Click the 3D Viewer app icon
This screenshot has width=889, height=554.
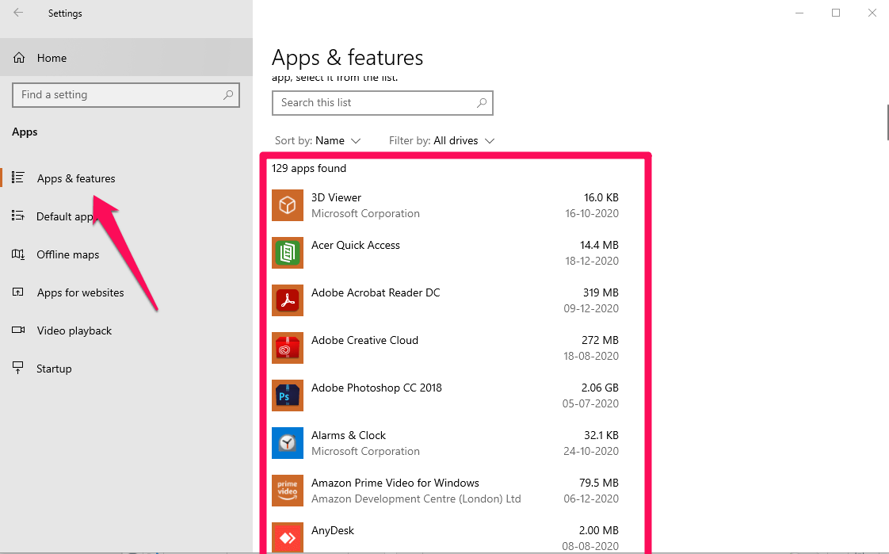pos(288,204)
